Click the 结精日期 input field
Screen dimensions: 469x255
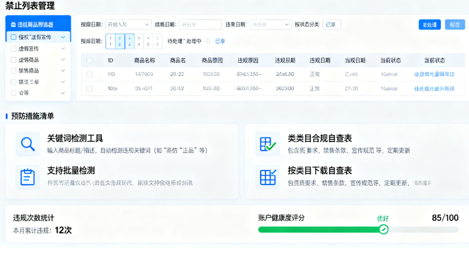coord(200,24)
